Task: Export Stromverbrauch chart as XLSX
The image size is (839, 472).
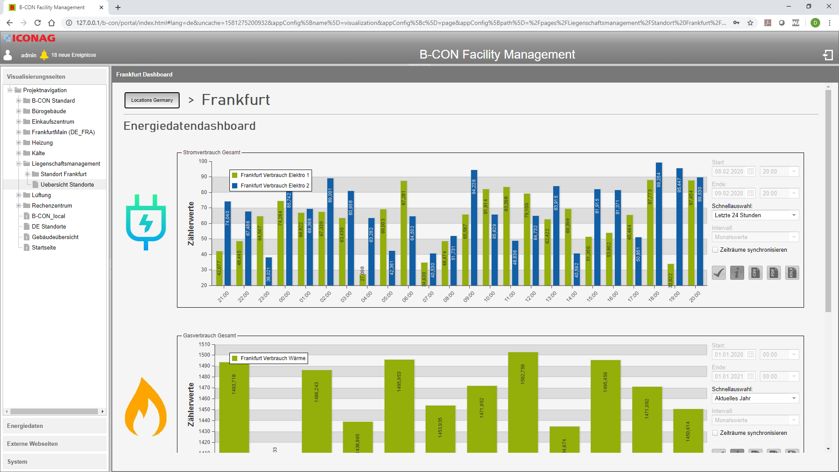Action: [x=792, y=273]
